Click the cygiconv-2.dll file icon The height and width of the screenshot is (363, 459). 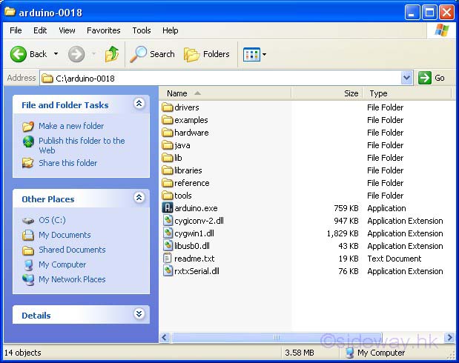tap(168, 221)
